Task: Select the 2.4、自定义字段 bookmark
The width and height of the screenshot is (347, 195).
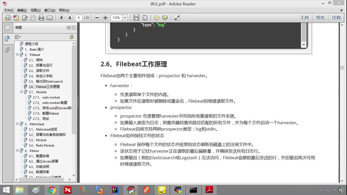Action: [41, 76]
